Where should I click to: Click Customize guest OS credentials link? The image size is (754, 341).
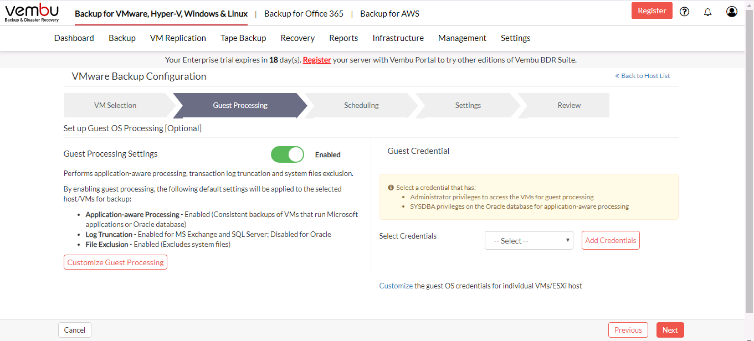coord(396,286)
